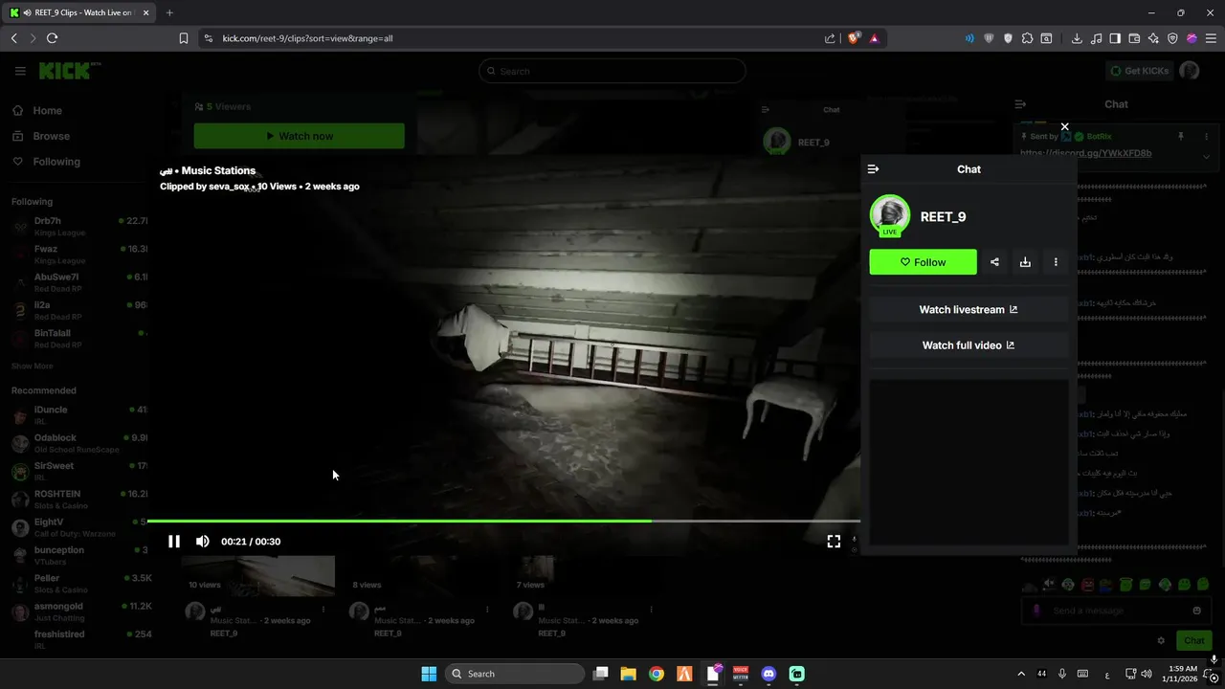Screen dimensions: 1225x689
Task: Share page from address bar
Action: tap(830, 38)
